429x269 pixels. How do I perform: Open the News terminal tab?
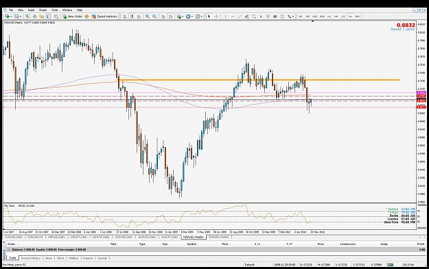(49, 258)
